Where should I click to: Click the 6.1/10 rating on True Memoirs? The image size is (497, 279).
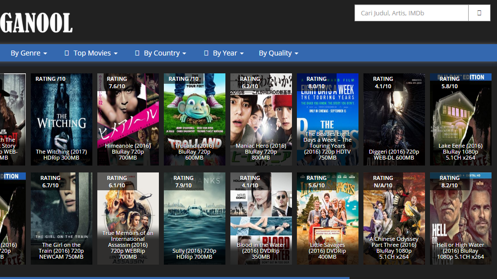(117, 181)
